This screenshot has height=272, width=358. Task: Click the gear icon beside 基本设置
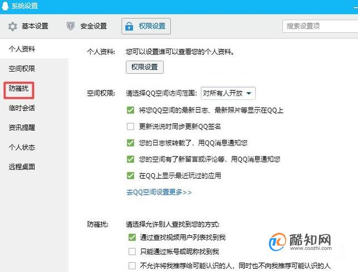click(13, 26)
